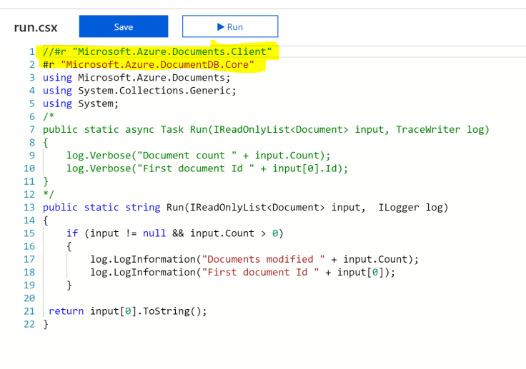The image size is (526, 369).
Task: Click the "Microsoft.Azure.DocumentDB.Core" reference string
Action: click(157, 65)
